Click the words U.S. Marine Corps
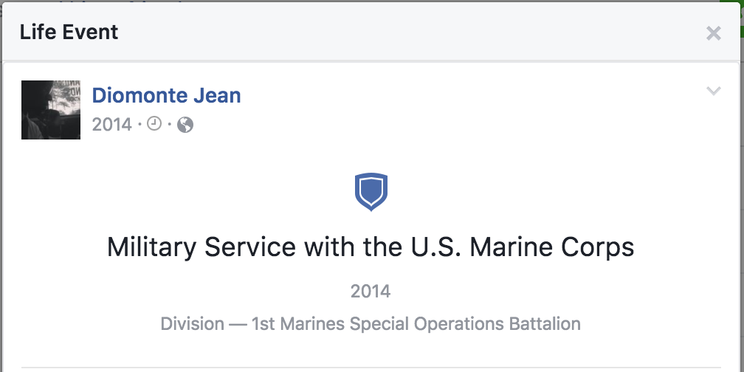 [521, 247]
